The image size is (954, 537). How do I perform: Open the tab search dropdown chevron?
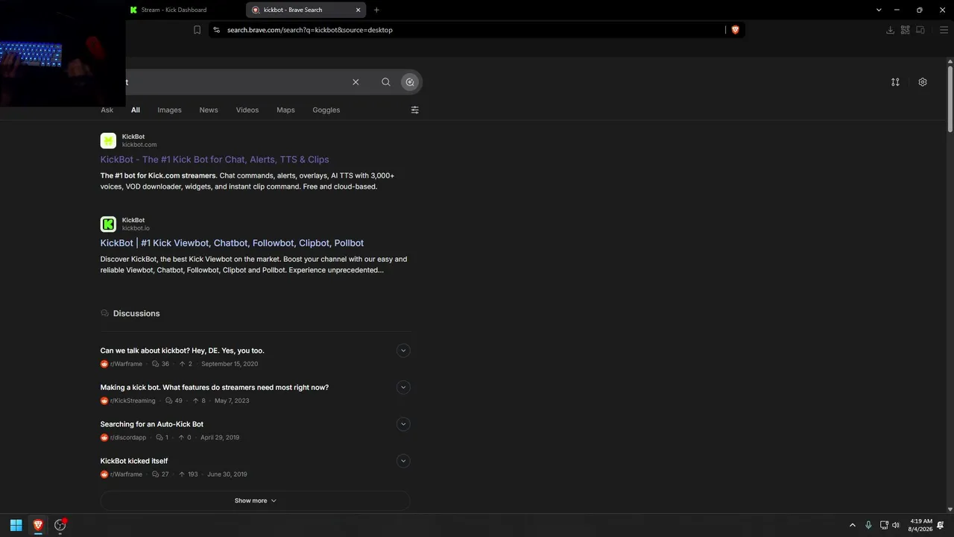pyautogui.click(x=879, y=10)
